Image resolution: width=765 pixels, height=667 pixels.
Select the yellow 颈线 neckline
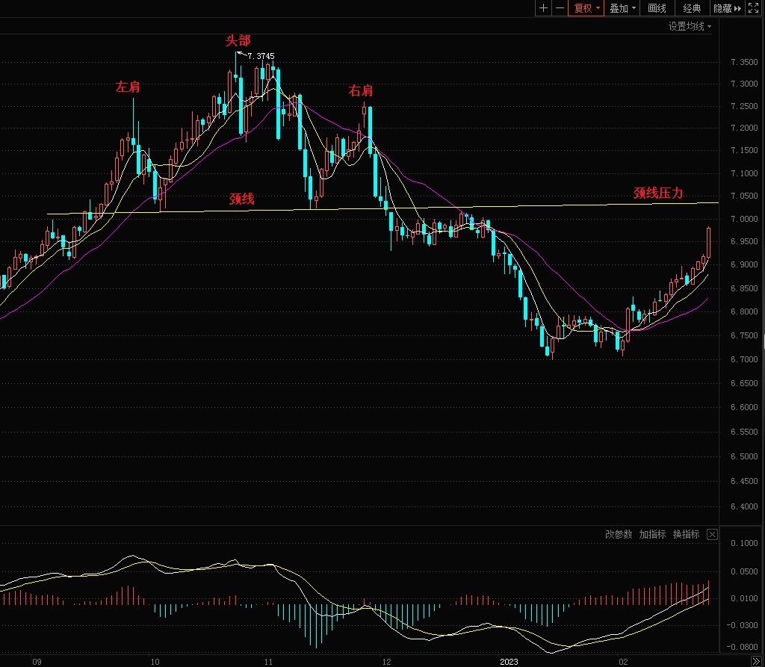pos(382,208)
